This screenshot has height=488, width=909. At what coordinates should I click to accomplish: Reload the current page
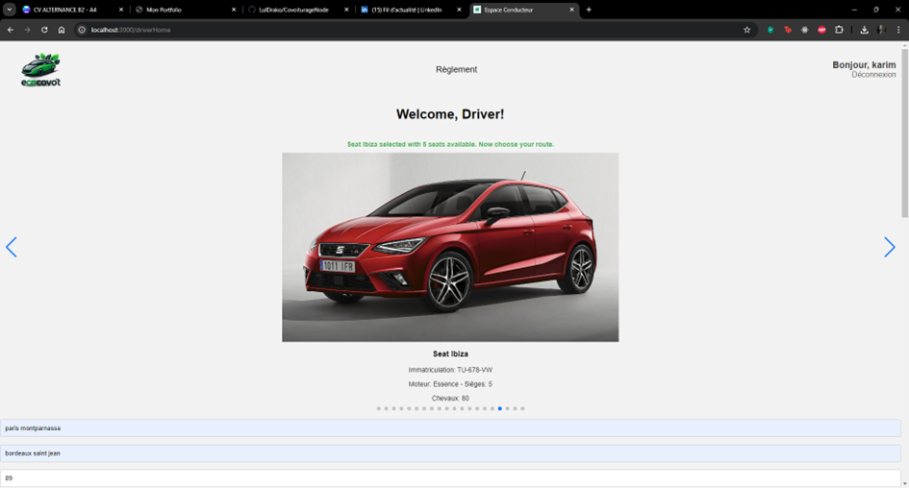(x=44, y=30)
